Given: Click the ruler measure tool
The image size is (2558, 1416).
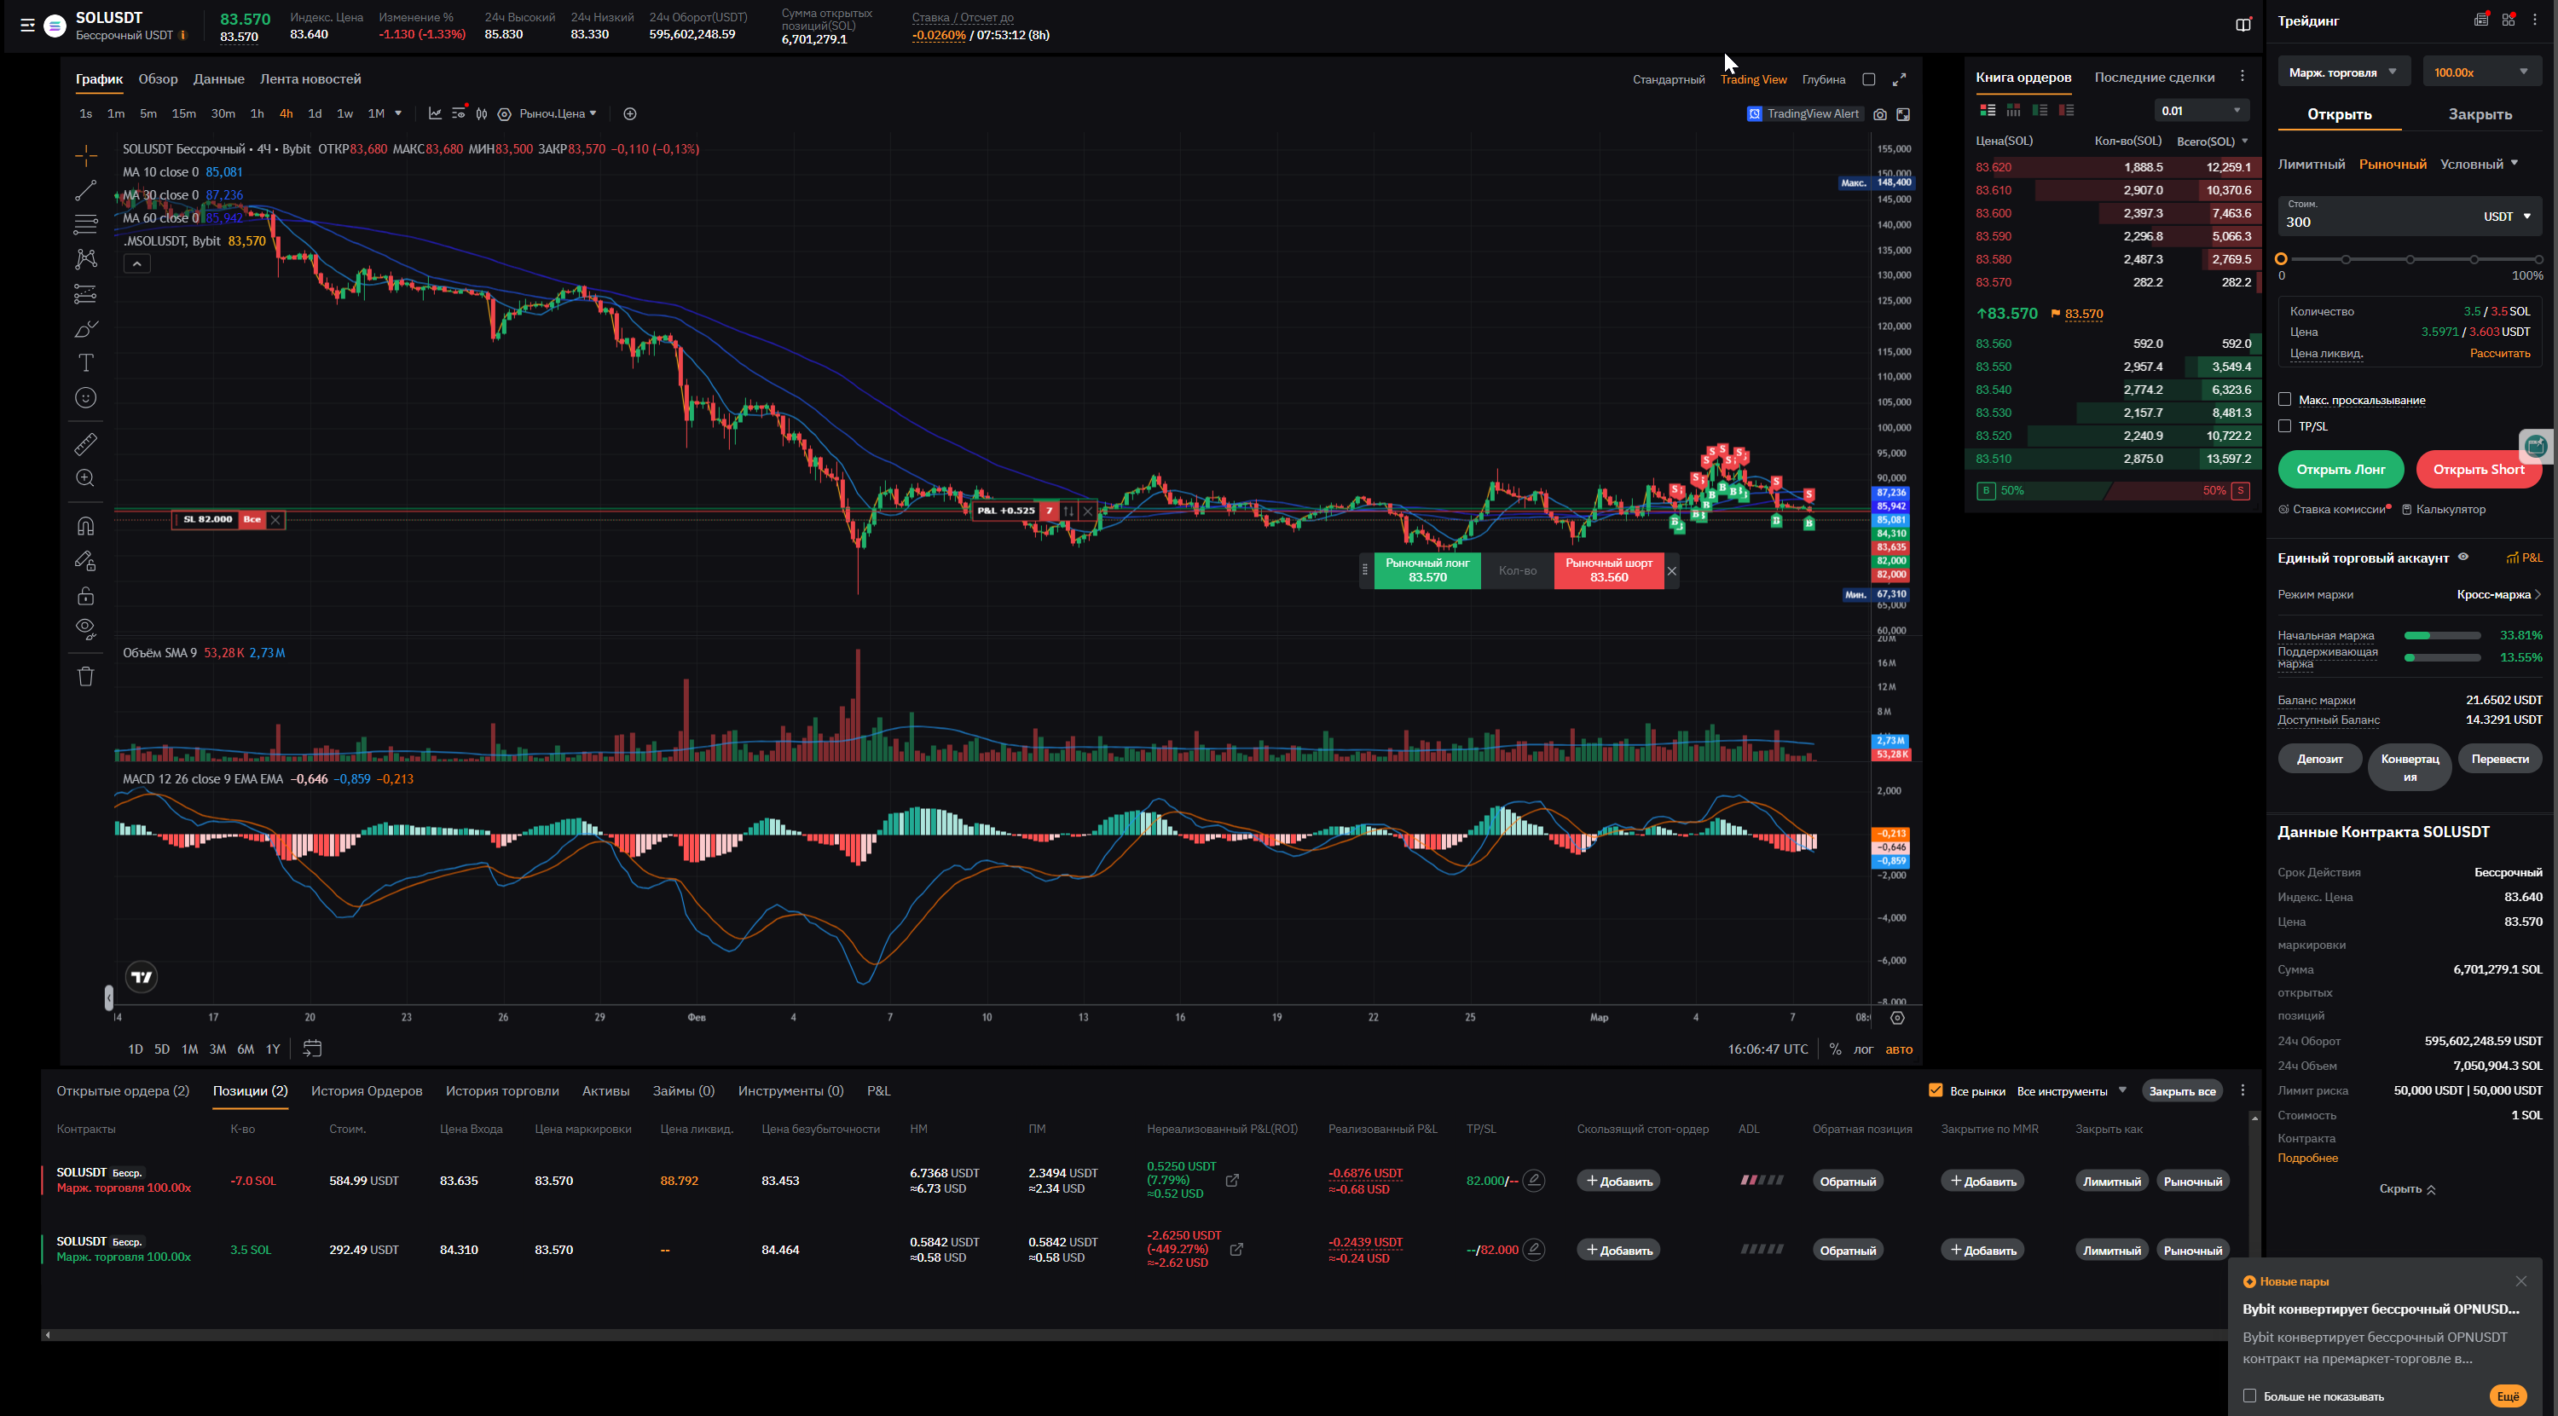Looking at the screenshot, I should (86, 444).
